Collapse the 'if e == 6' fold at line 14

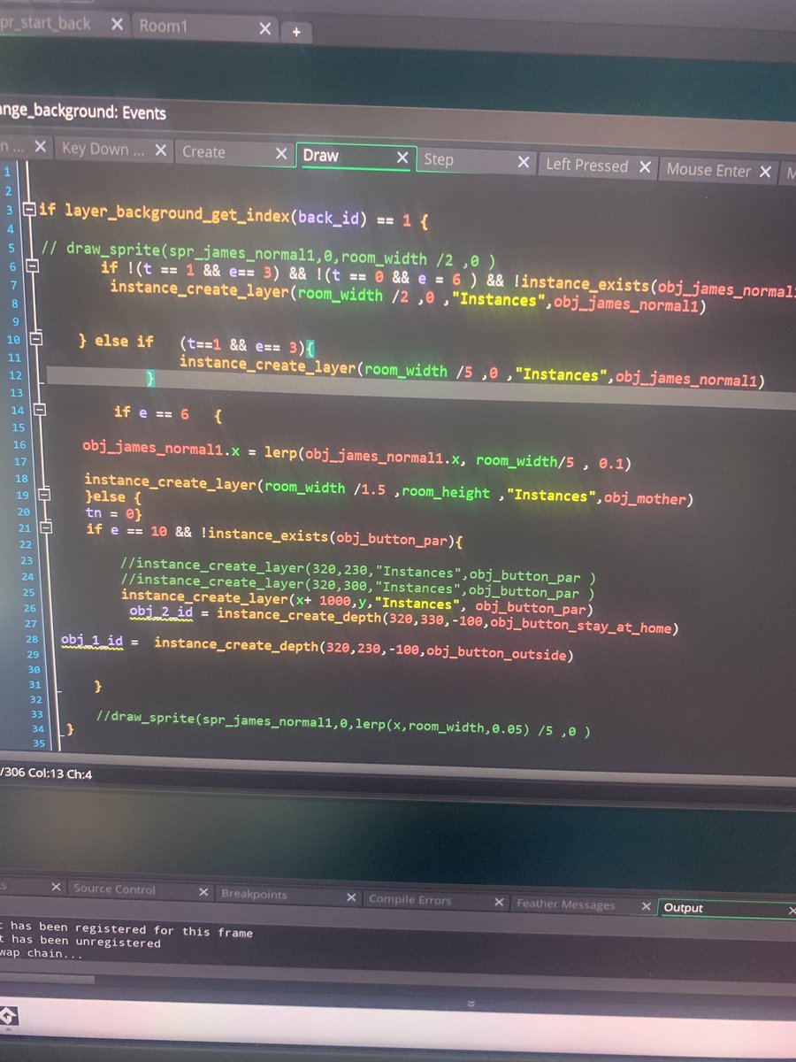click(x=40, y=410)
